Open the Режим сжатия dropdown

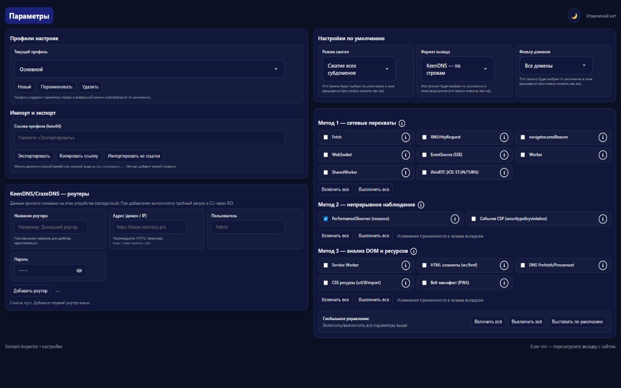pyautogui.click(x=359, y=68)
